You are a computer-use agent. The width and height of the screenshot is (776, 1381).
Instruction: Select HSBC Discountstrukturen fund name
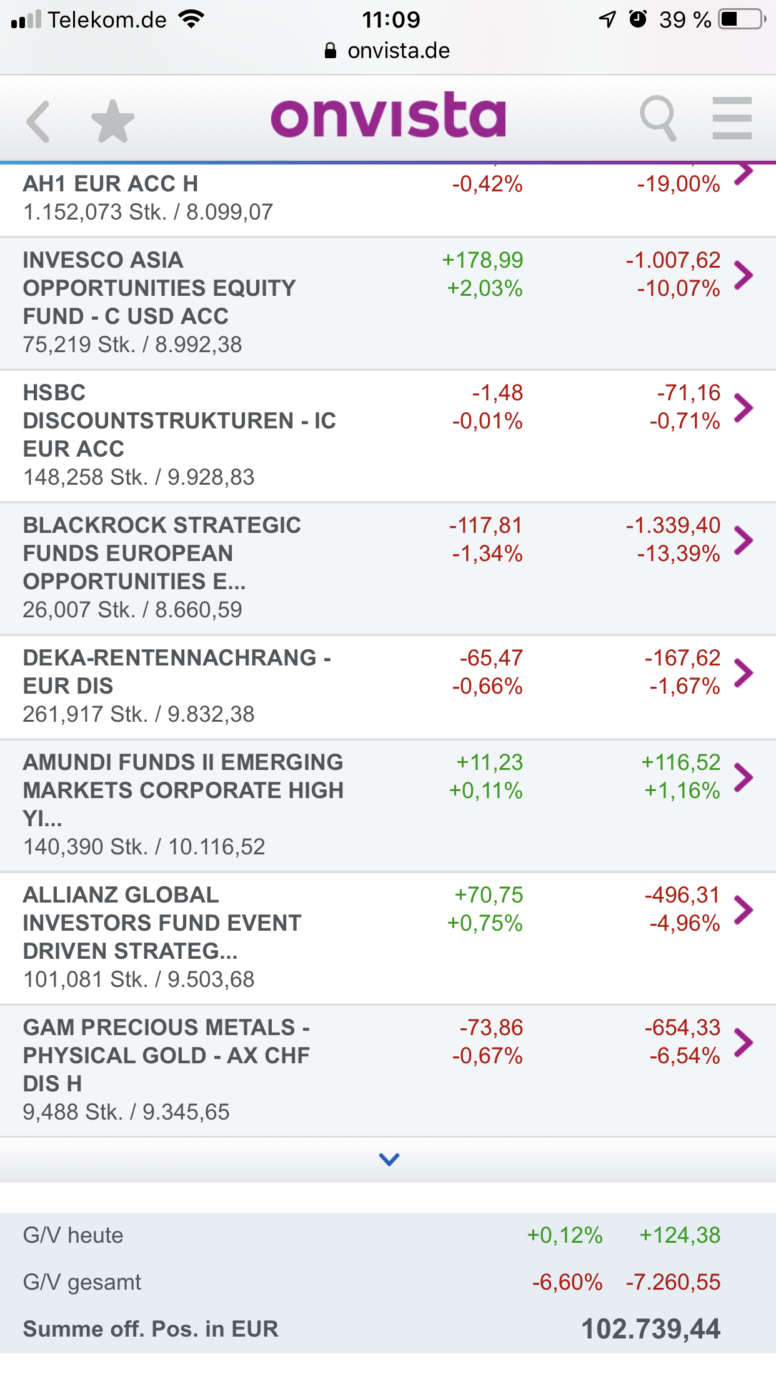pyautogui.click(x=179, y=421)
